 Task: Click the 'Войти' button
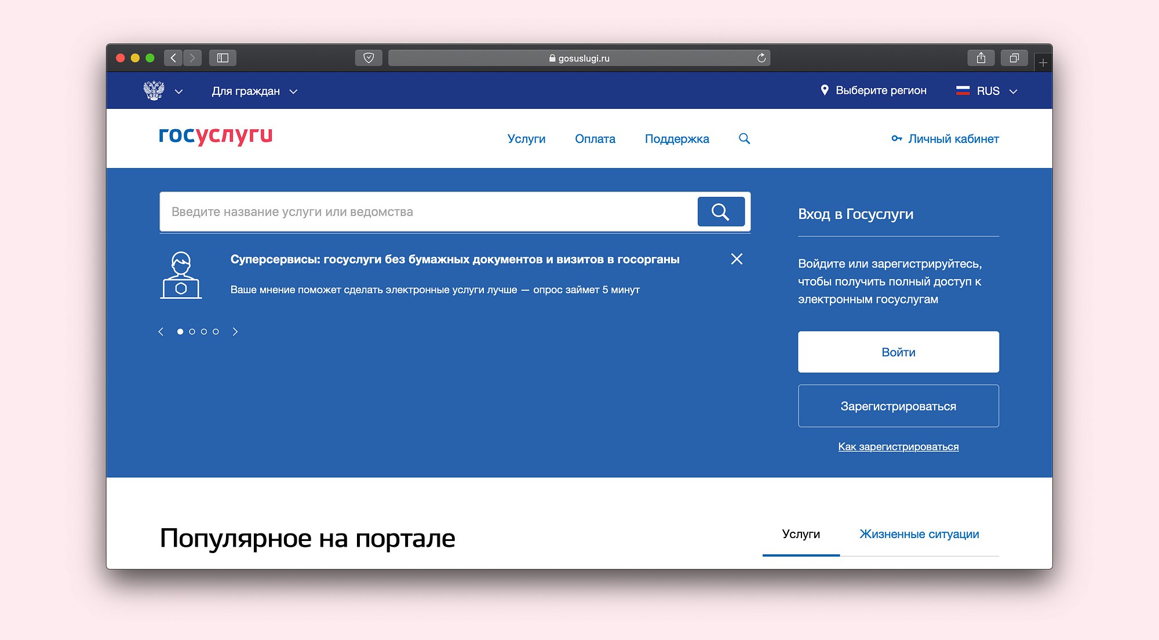click(x=898, y=352)
